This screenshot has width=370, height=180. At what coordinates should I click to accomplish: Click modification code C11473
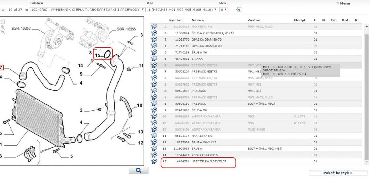click(299, 116)
